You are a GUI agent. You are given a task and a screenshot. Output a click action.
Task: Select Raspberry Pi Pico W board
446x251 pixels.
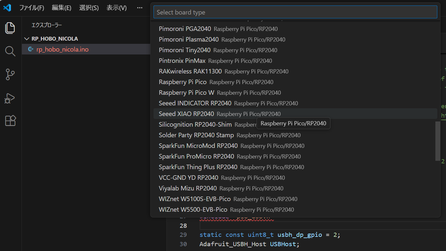(187, 93)
